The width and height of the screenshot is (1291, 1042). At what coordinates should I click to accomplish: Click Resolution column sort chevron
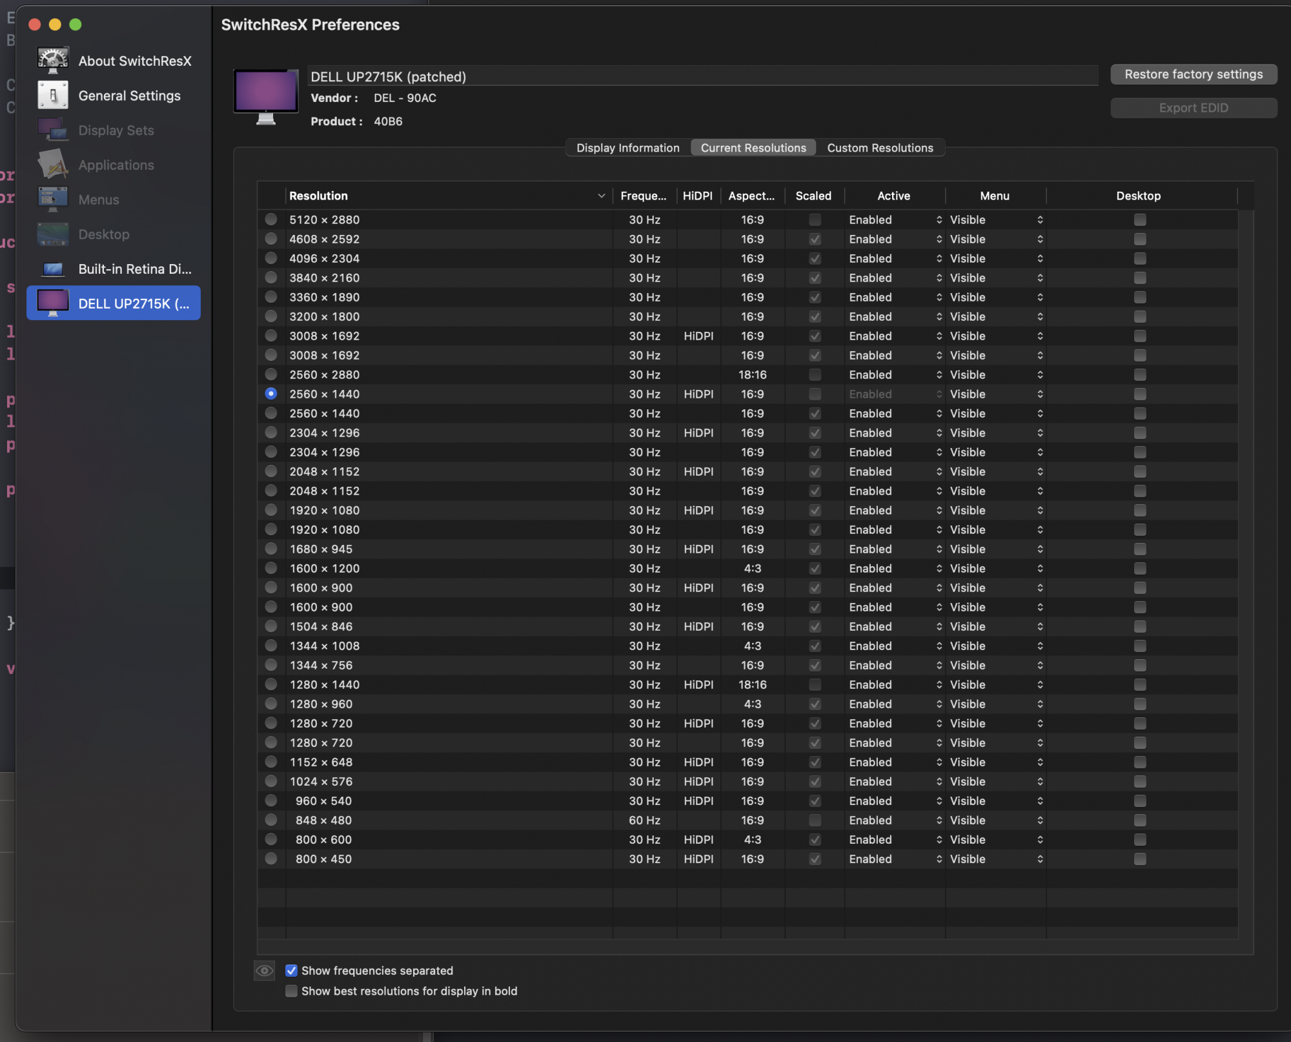pos(601,196)
